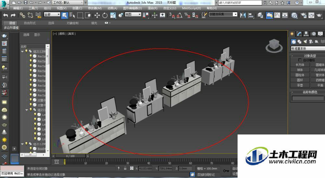
Task: Open the Layer Manager icon
Action: 260,15
